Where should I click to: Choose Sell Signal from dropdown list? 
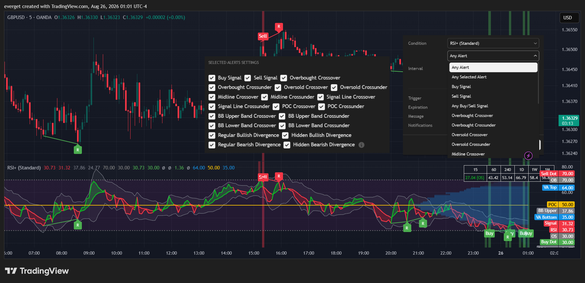pos(493,96)
